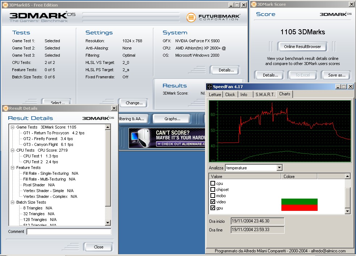Close the Result Details with Close button
Viewport: 356px width, 256px height.
[x=99, y=247]
